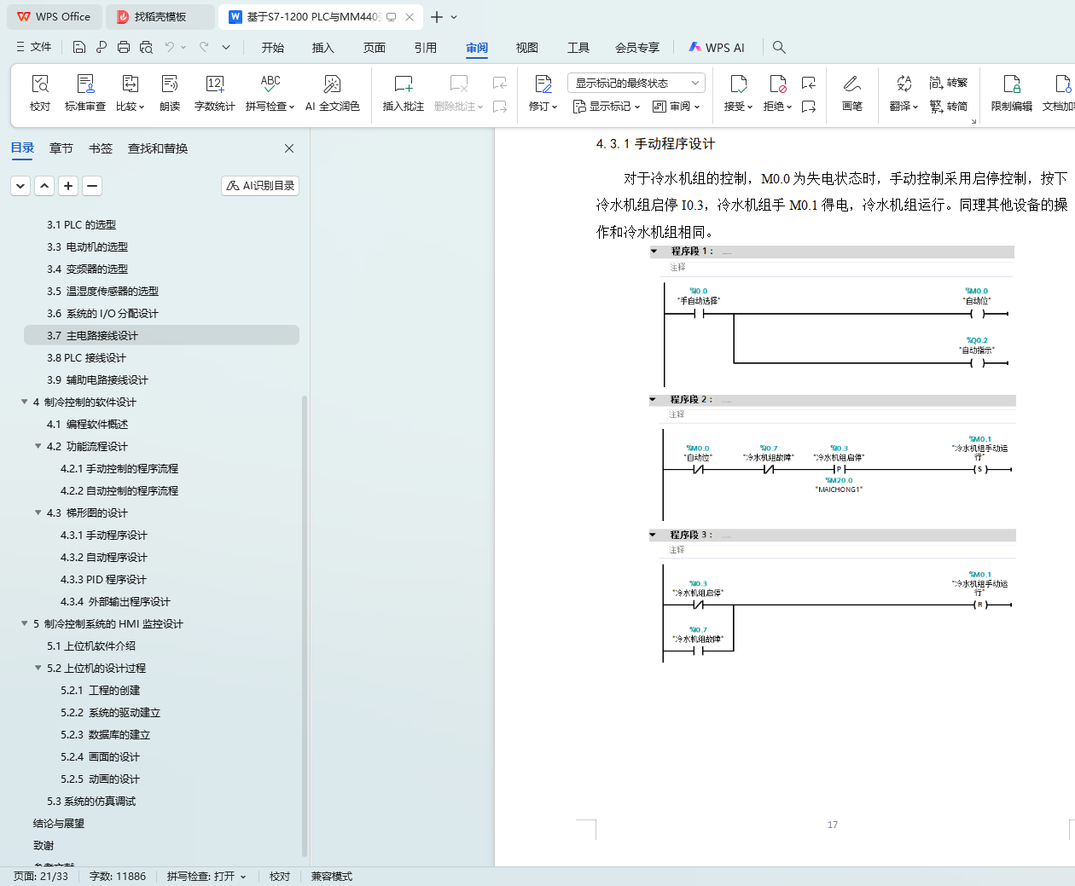Open the 文件 menu
The image size is (1075, 886).
[34, 47]
